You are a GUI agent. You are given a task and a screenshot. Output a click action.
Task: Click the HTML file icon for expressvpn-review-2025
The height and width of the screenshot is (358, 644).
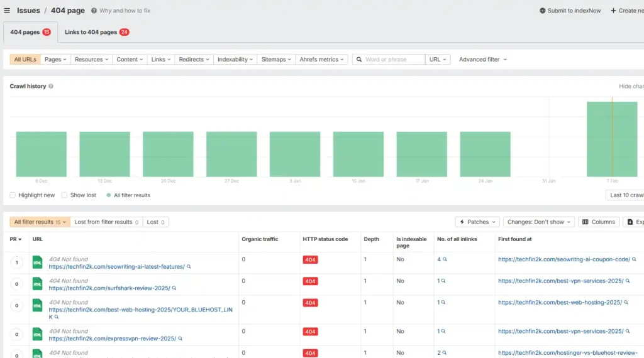(x=37, y=334)
